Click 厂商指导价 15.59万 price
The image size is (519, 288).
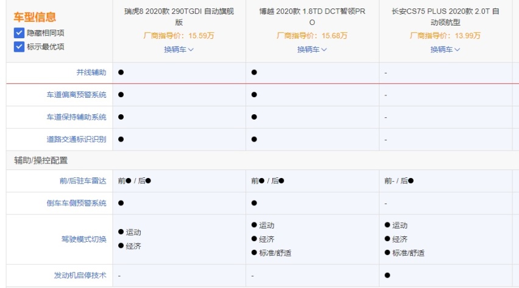tap(178, 36)
